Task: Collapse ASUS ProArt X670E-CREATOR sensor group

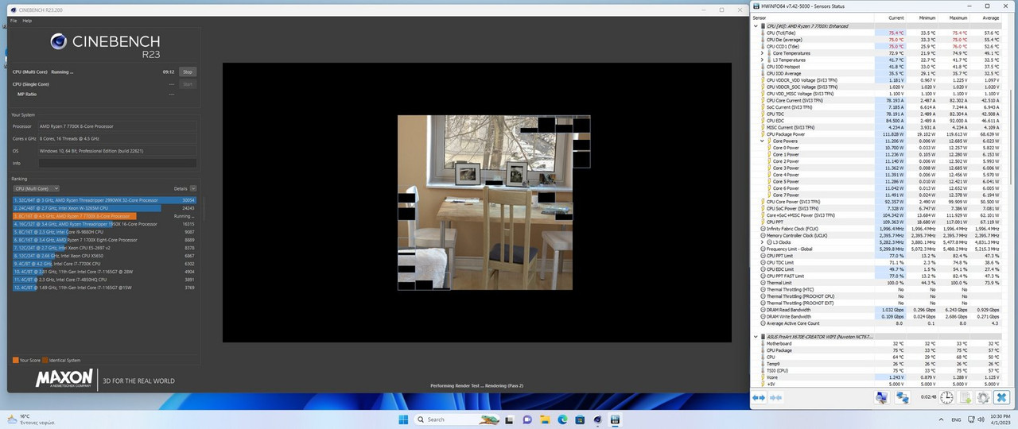Action: pyautogui.click(x=756, y=337)
